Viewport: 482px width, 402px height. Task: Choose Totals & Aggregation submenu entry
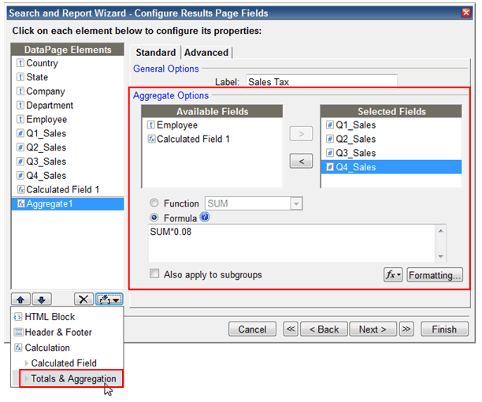(x=71, y=378)
